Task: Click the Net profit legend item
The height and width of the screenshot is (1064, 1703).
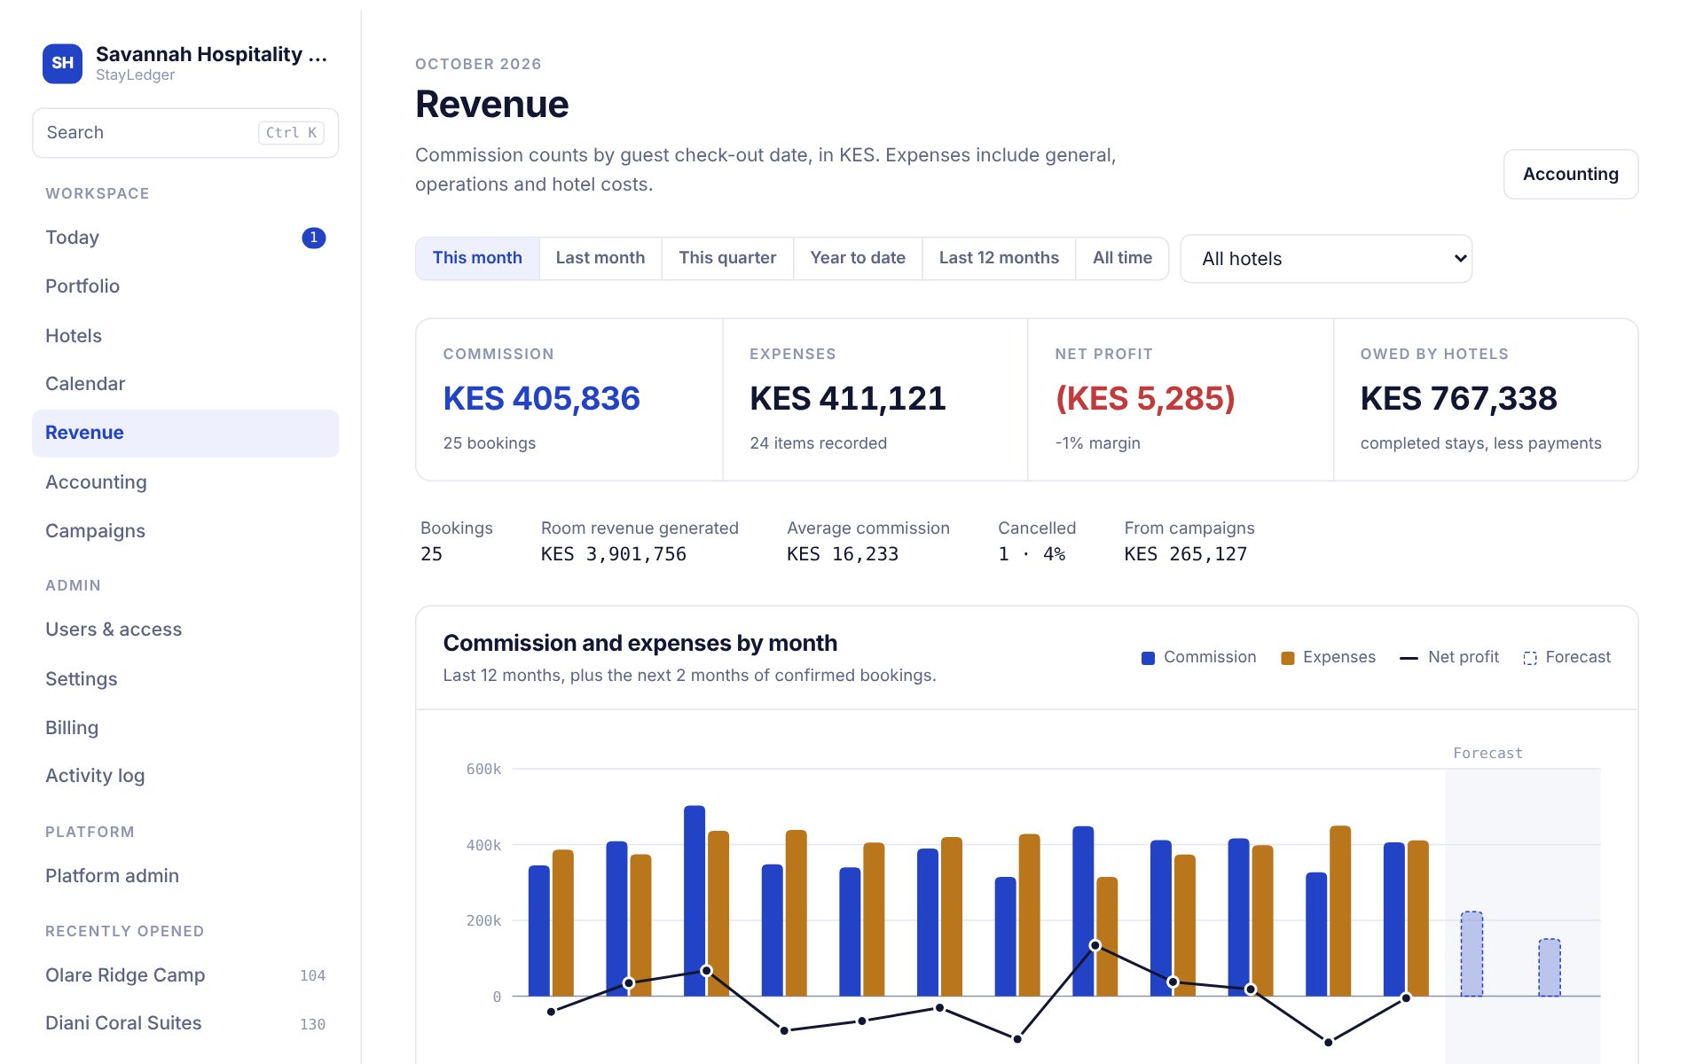Action: (1449, 658)
